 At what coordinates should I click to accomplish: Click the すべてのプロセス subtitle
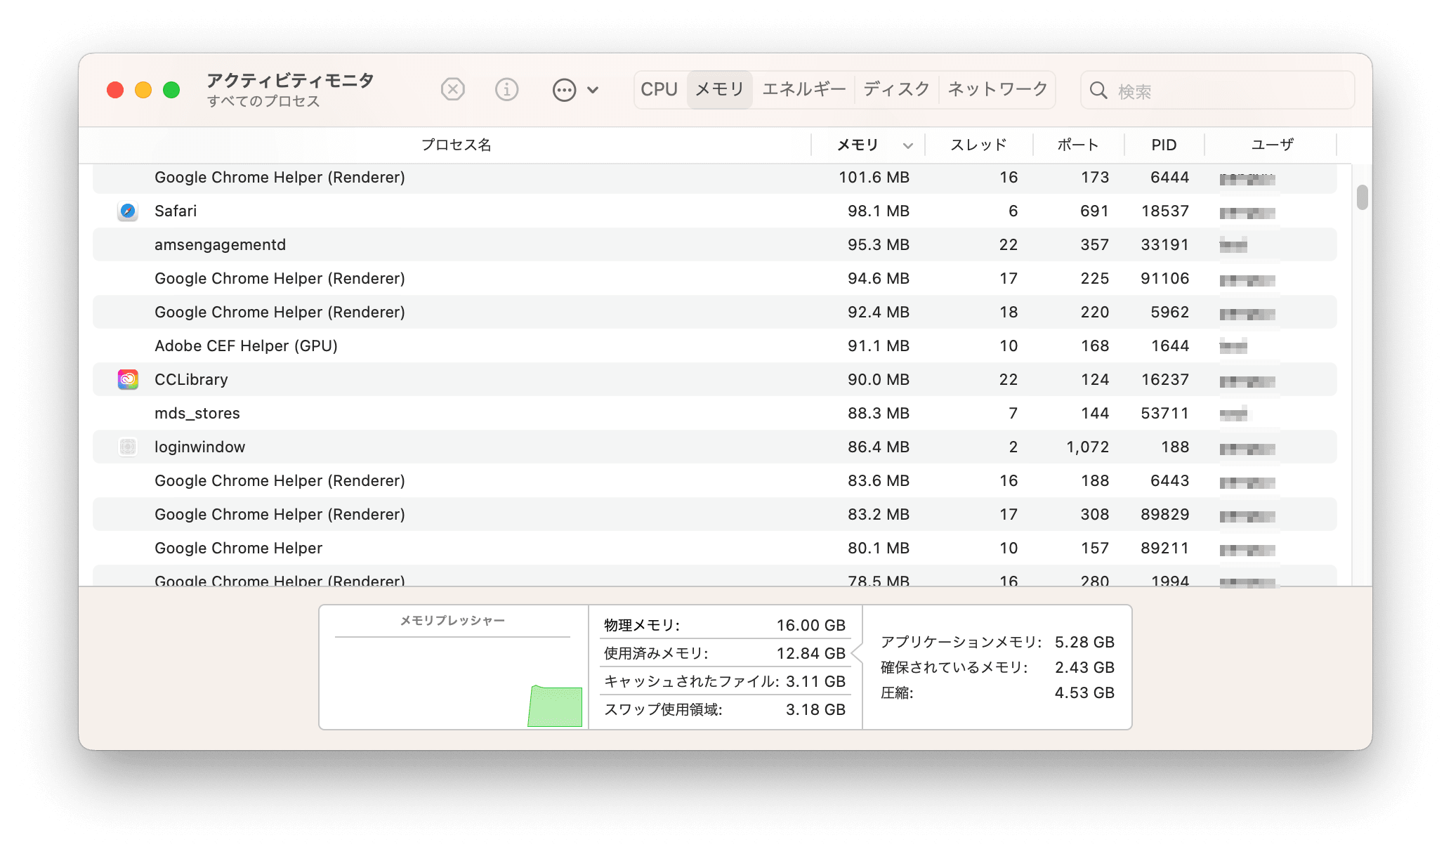(x=263, y=101)
